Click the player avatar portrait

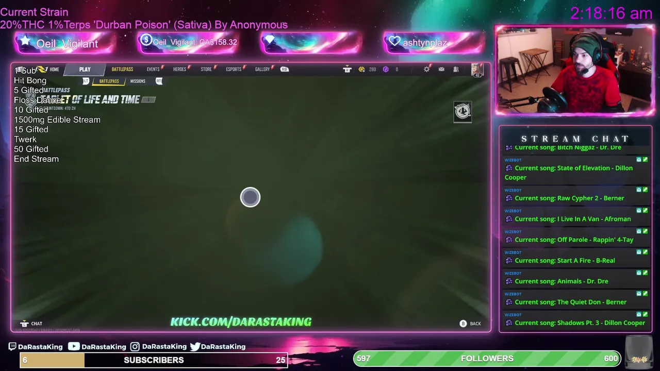(477, 70)
